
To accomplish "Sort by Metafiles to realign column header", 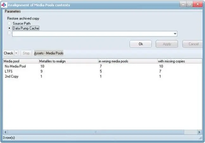I will [x=67, y=61].
